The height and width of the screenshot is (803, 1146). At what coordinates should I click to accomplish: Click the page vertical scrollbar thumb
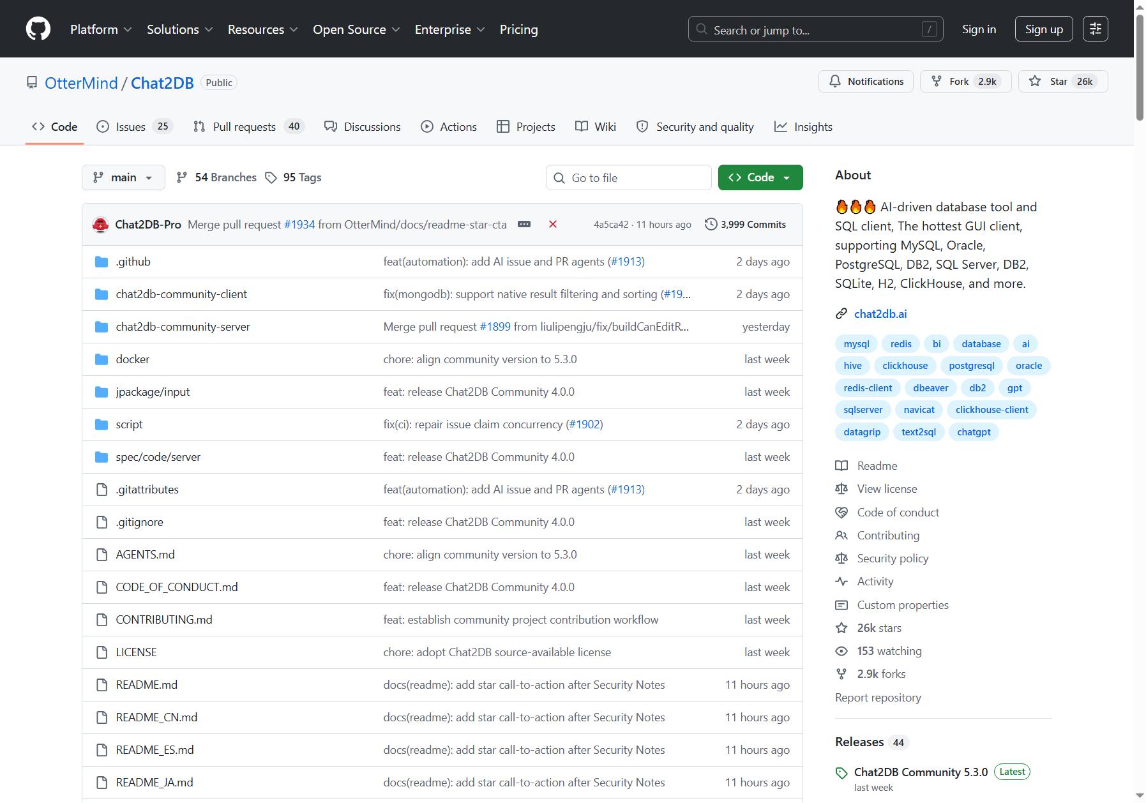point(1140,67)
